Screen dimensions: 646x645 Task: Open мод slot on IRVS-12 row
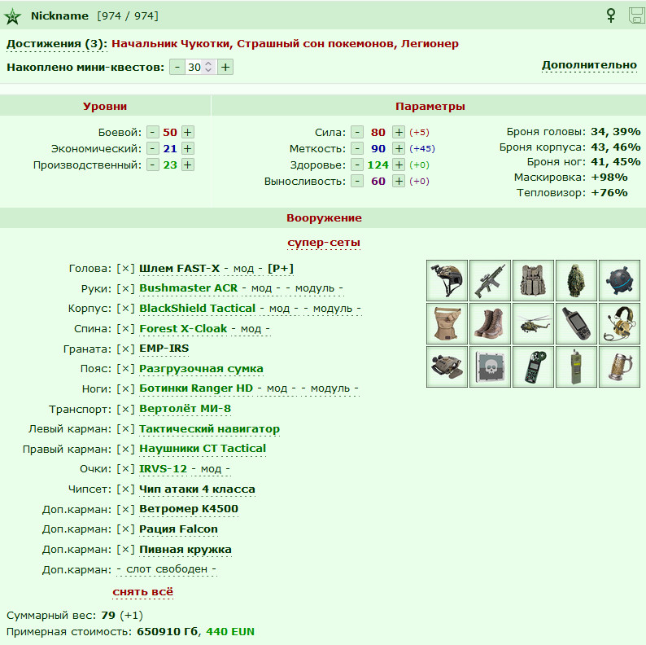click(211, 469)
